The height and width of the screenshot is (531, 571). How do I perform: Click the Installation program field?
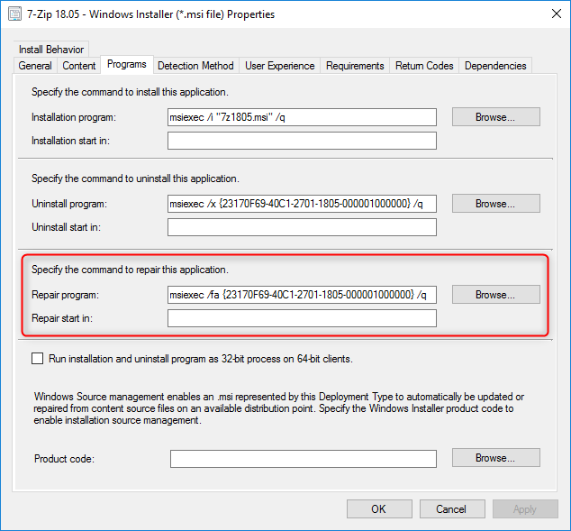(302, 117)
